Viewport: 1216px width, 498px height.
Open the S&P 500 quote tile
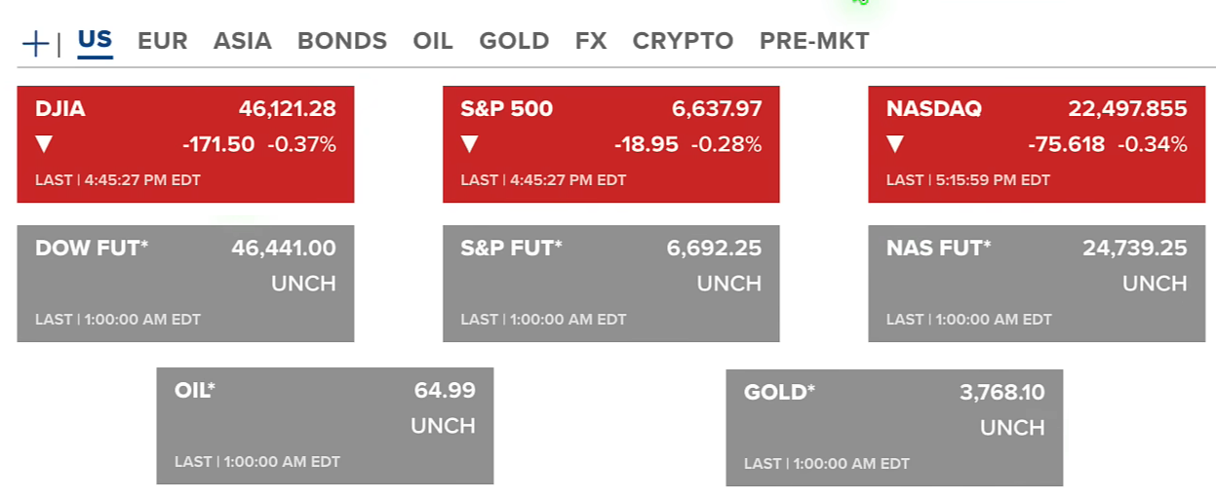pyautogui.click(x=611, y=143)
